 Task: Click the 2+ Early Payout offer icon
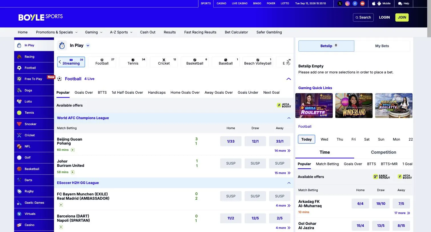381,177
